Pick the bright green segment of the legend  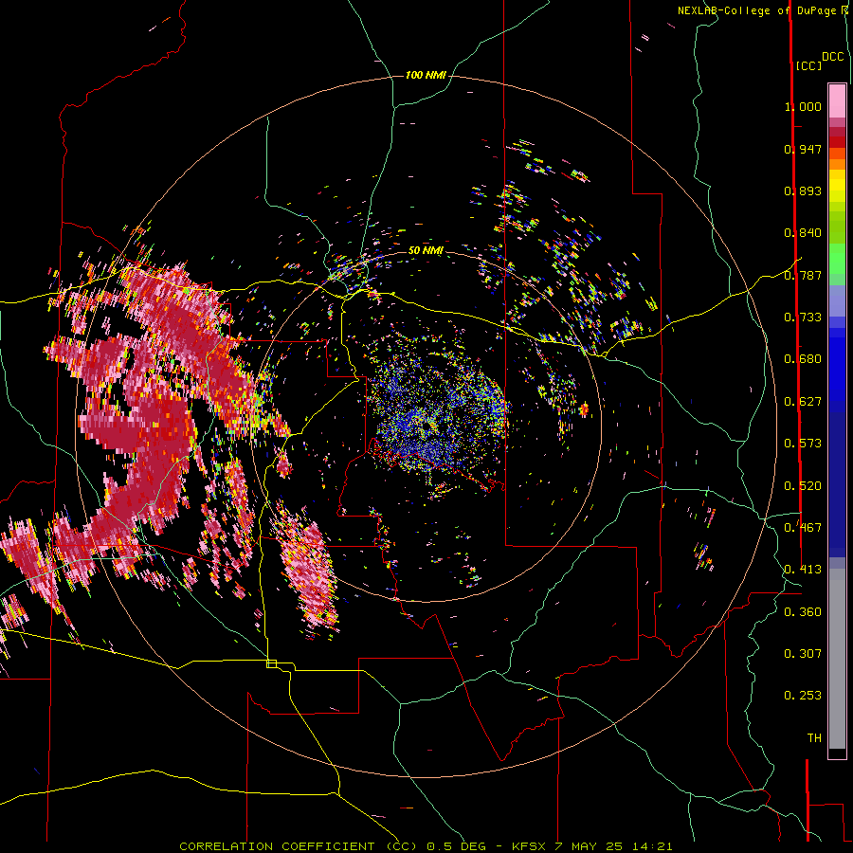[837, 259]
